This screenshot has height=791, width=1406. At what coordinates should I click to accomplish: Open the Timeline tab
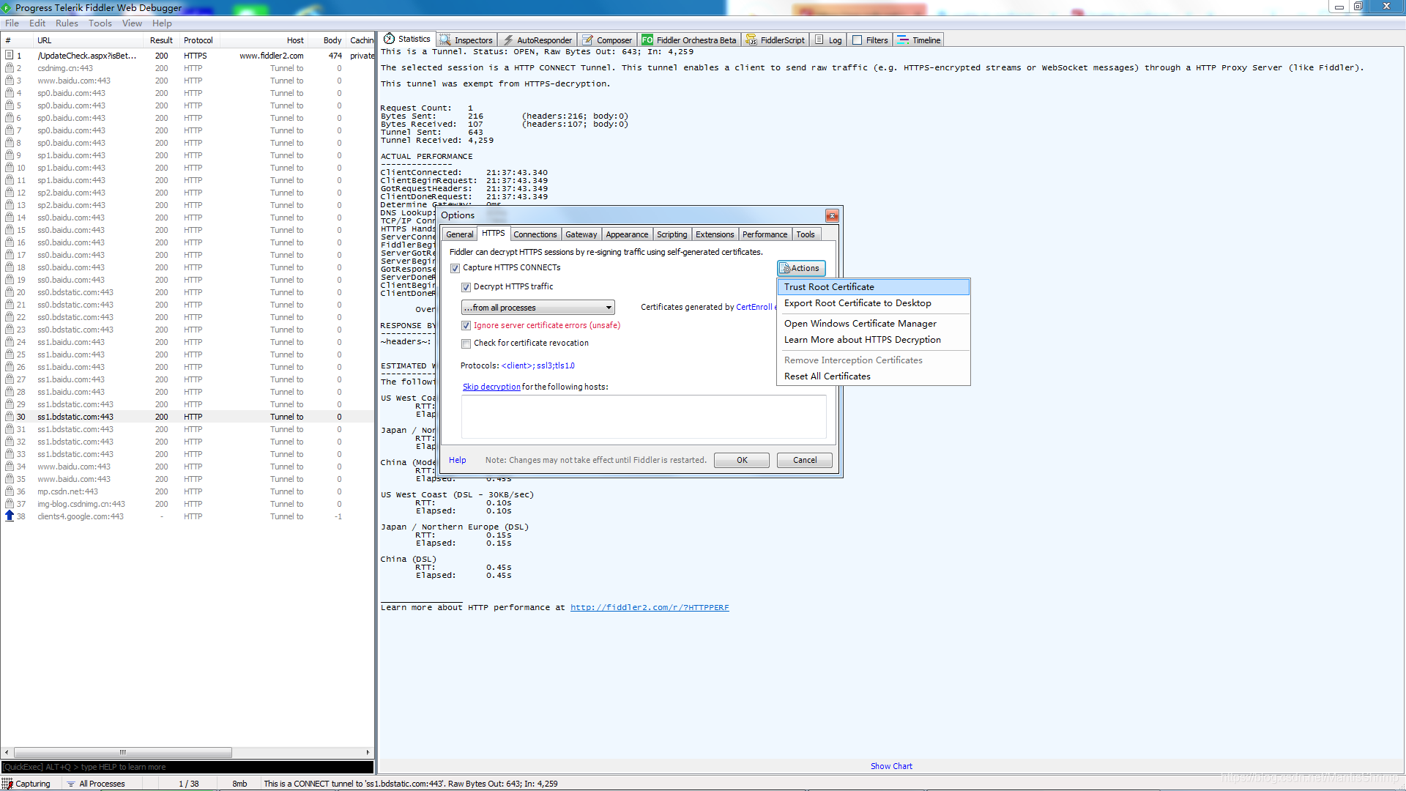click(x=919, y=40)
